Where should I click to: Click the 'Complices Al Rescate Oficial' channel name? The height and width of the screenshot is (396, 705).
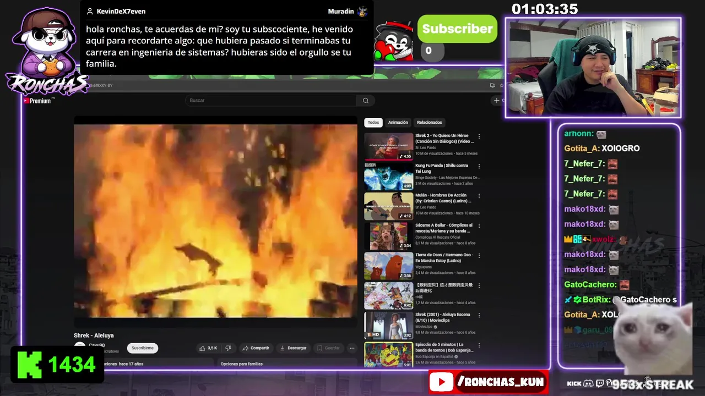coord(437,237)
